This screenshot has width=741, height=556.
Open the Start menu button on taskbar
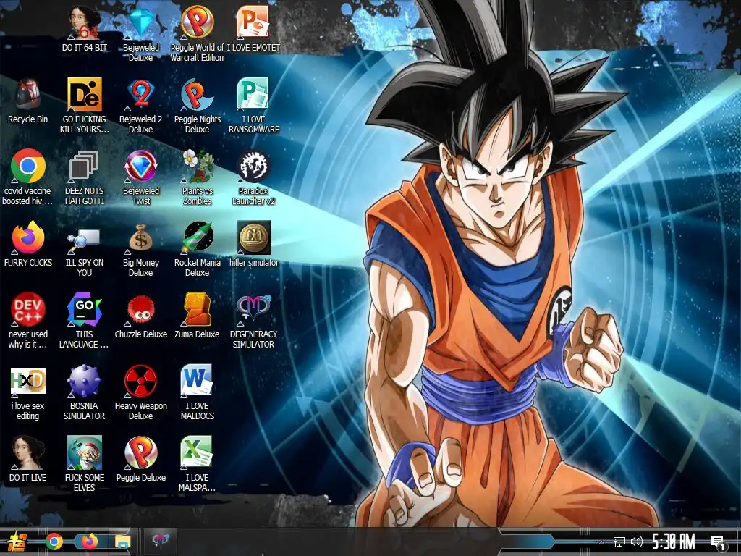[17, 542]
